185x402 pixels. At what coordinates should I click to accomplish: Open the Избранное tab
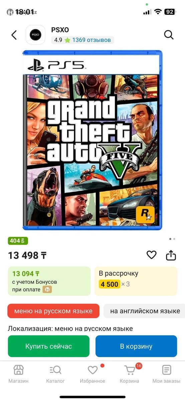pos(93,374)
